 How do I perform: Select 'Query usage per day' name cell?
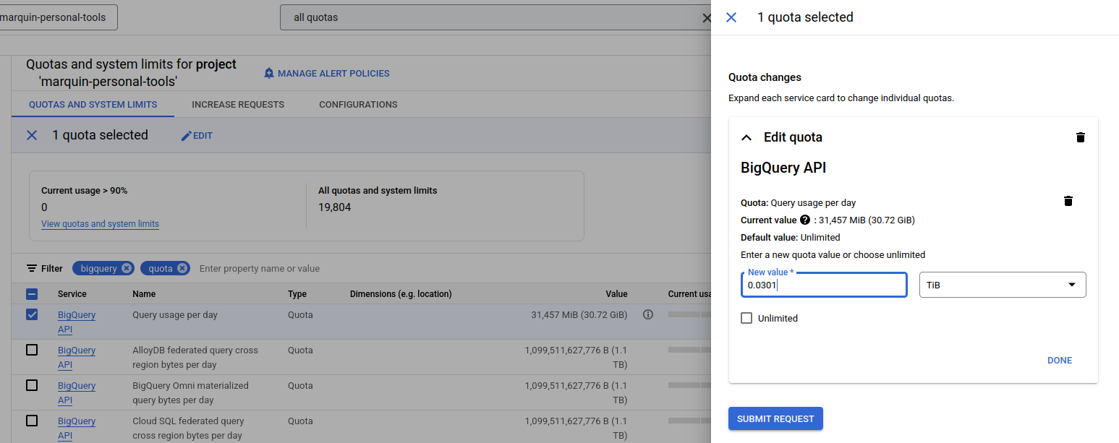pyautogui.click(x=175, y=315)
